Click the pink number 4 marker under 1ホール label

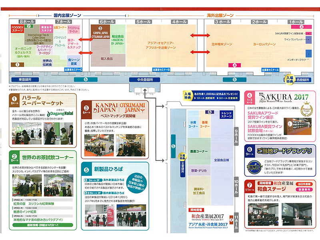302,27
